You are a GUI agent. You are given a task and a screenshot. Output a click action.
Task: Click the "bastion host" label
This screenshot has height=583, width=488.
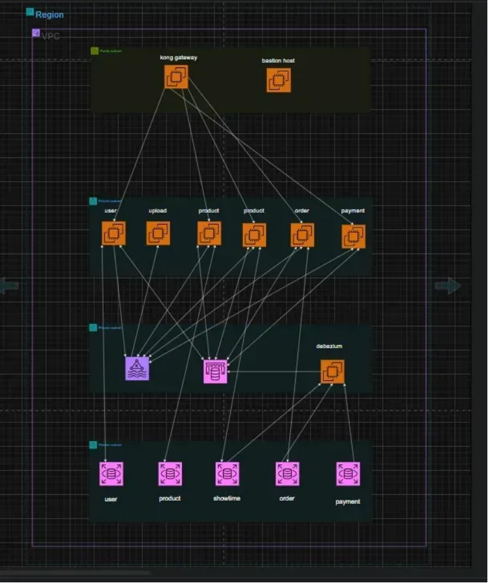279,60
